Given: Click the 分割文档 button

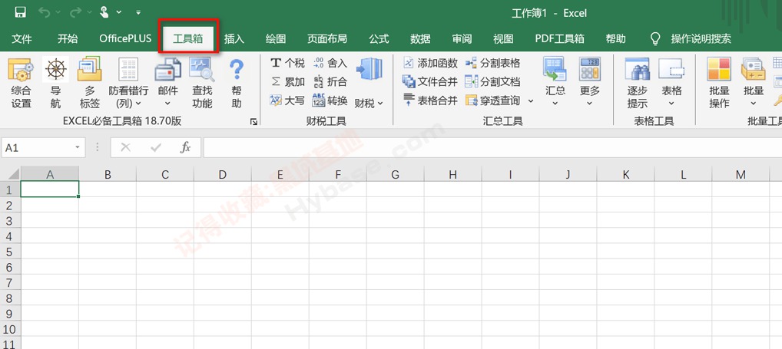Looking at the screenshot, I should pos(492,81).
